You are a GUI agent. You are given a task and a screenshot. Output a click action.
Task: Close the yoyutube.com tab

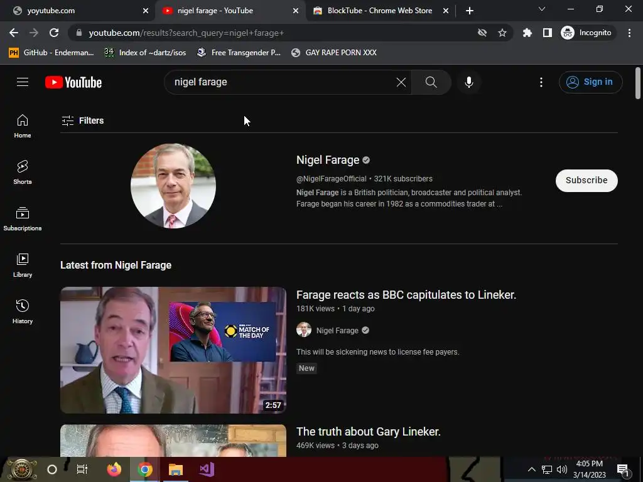point(146,11)
